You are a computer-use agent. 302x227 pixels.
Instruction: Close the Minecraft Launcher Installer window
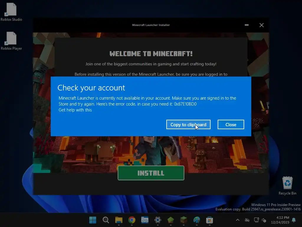pyautogui.click(x=261, y=25)
